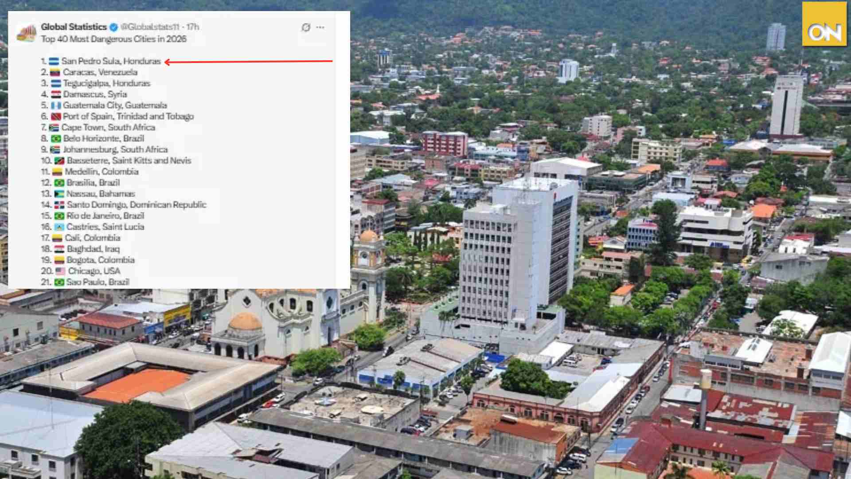Click the Brazil flag beside Belo Horizonte

pyautogui.click(x=56, y=139)
